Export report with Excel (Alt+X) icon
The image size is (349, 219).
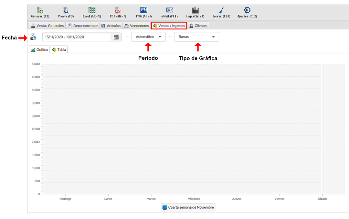(x=92, y=10)
